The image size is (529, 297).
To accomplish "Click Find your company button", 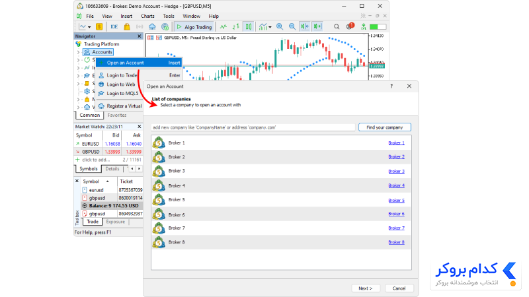I will 385,127.
